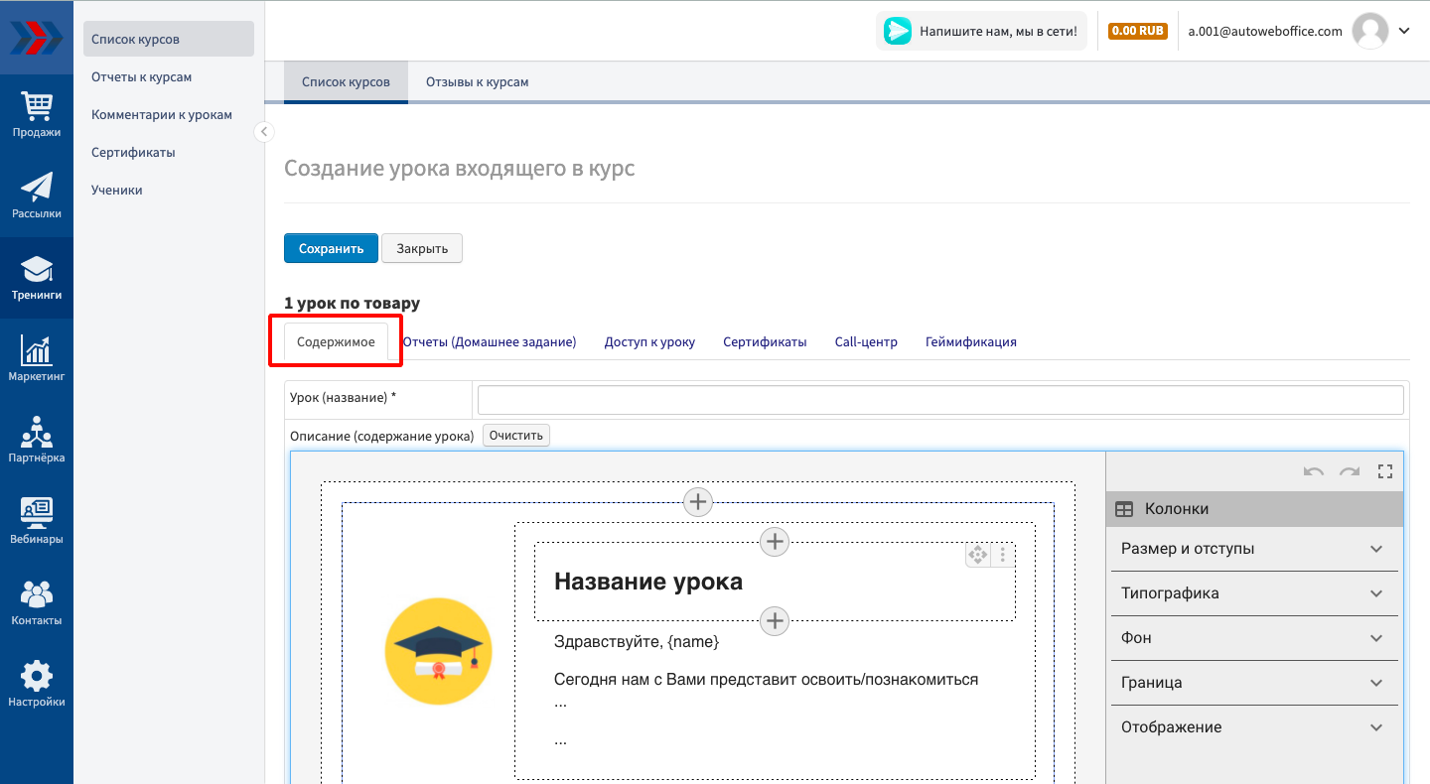Open Отчеты к курсам in the side menu
This screenshot has height=784, width=1430.
(x=141, y=76)
